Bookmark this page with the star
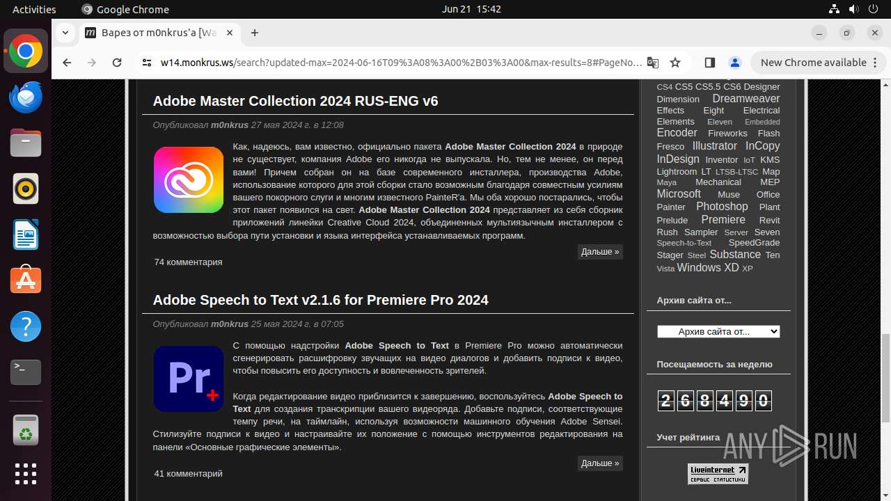This screenshot has width=891, height=501. tap(675, 63)
